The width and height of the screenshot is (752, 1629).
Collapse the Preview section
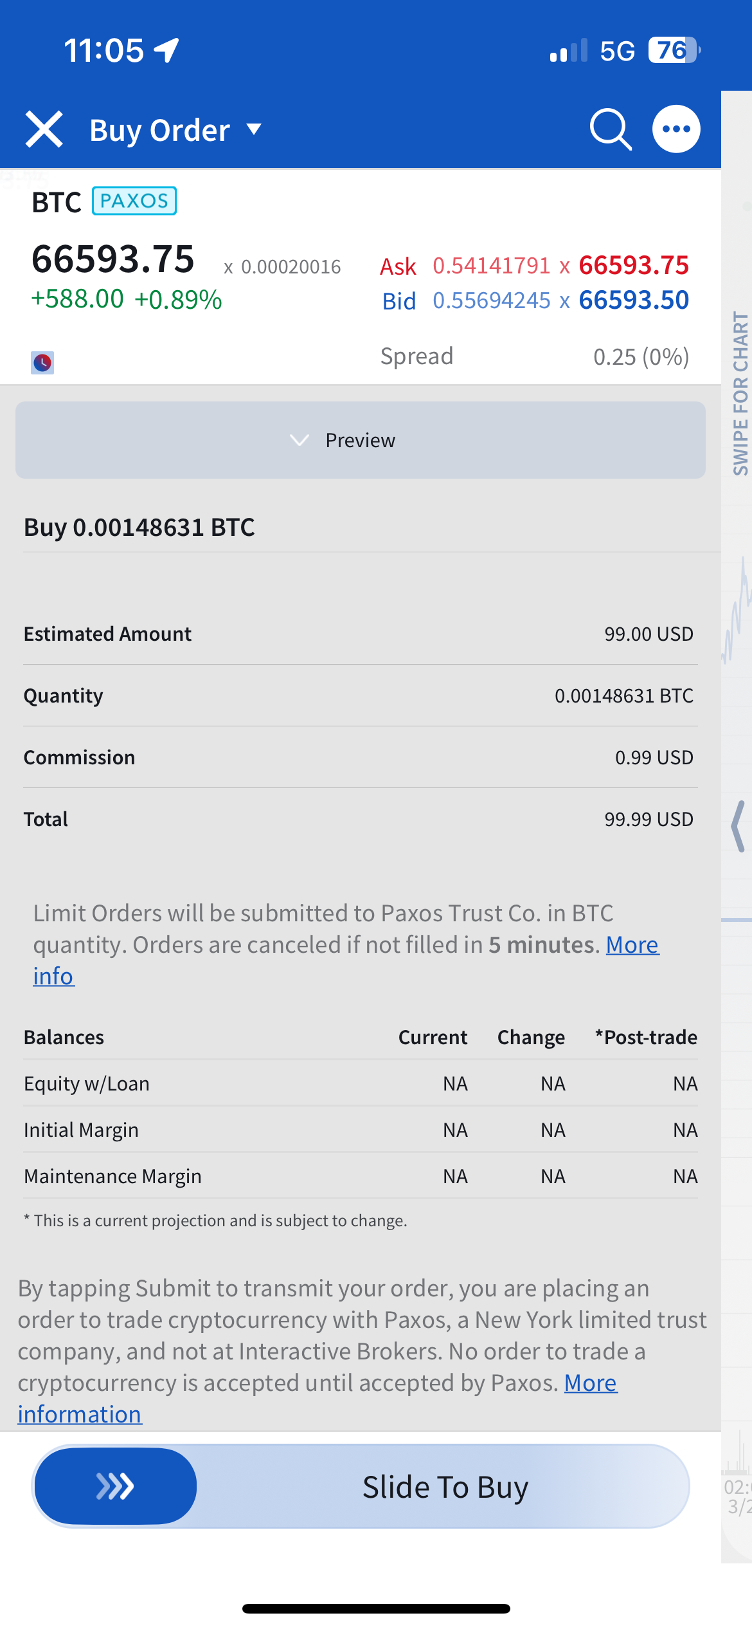[x=360, y=440]
